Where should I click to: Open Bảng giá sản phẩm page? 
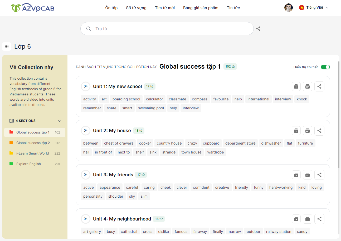tap(201, 8)
